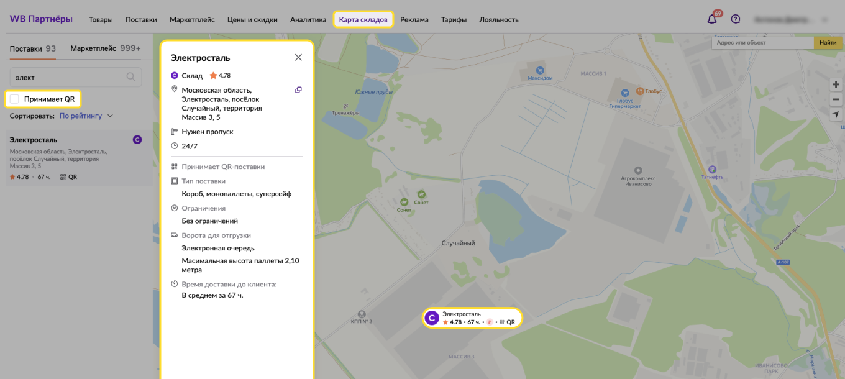
Task: Toggle the search clear in электр field
Action: click(x=130, y=76)
